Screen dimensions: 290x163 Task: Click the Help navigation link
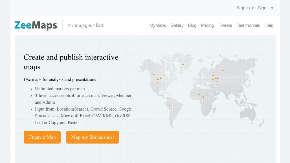click(x=269, y=25)
